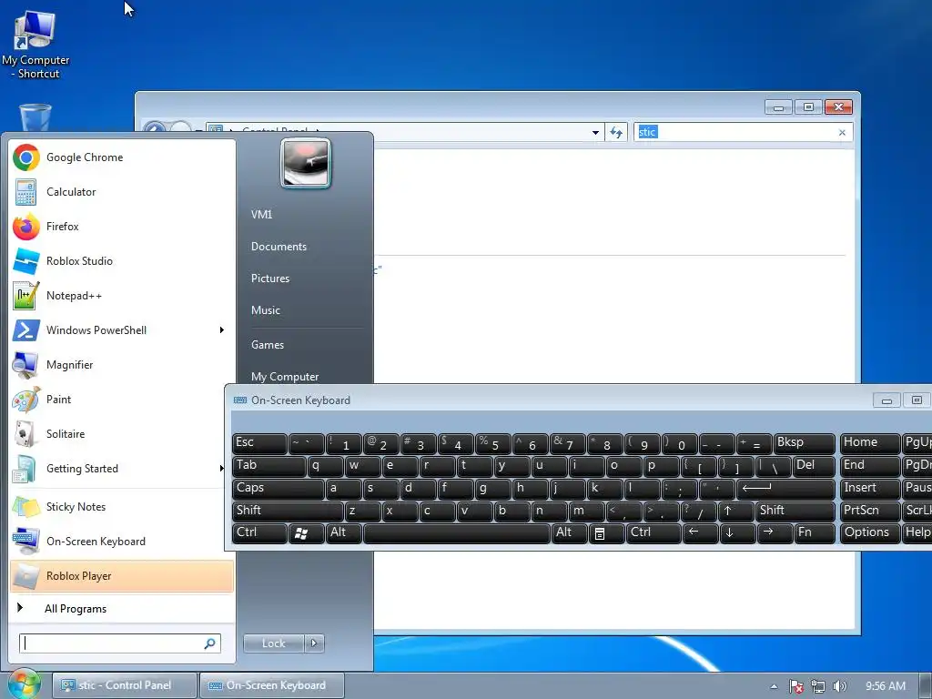This screenshot has width=932, height=699.
Task: Click the Bksp key on keyboard
Action: pos(805,443)
